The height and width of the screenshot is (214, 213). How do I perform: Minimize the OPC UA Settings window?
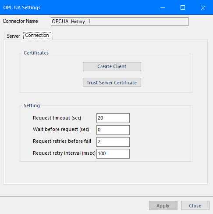pos(163,7)
